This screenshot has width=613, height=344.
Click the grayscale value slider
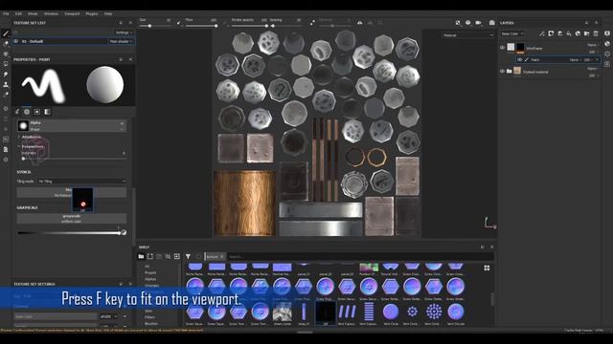click(69, 233)
